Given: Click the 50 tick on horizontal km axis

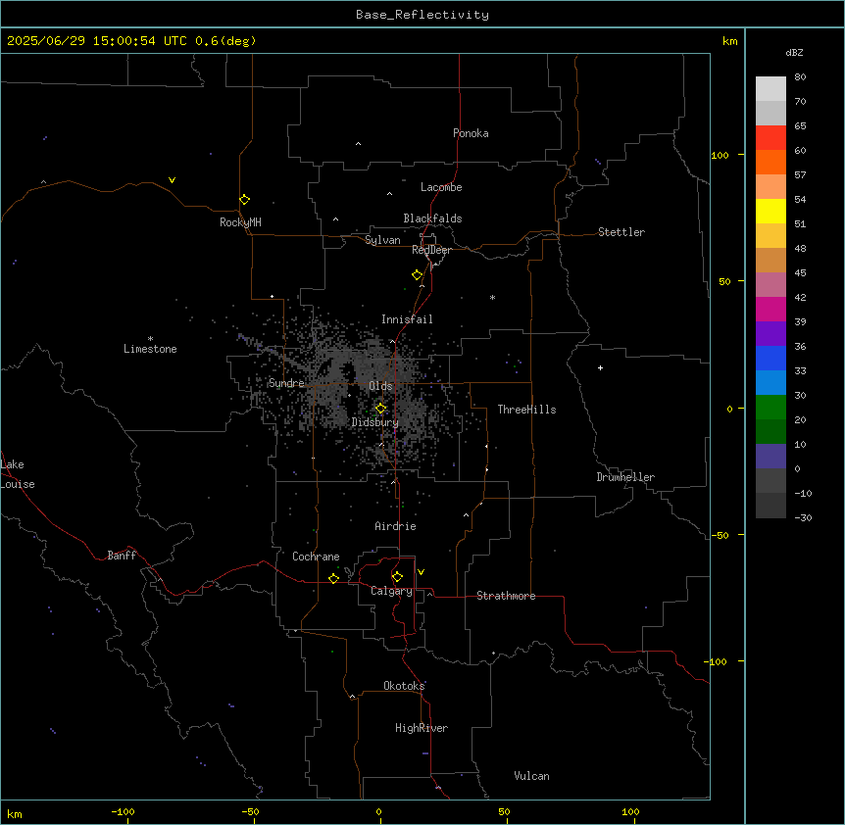Looking at the screenshot, I should 504,811.
